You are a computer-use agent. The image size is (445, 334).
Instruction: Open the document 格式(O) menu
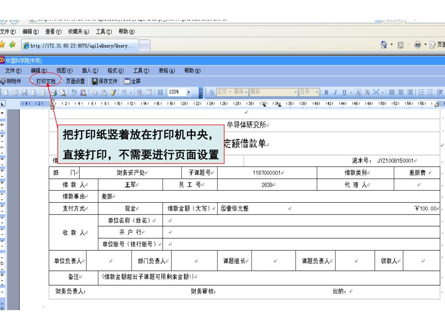pos(116,70)
